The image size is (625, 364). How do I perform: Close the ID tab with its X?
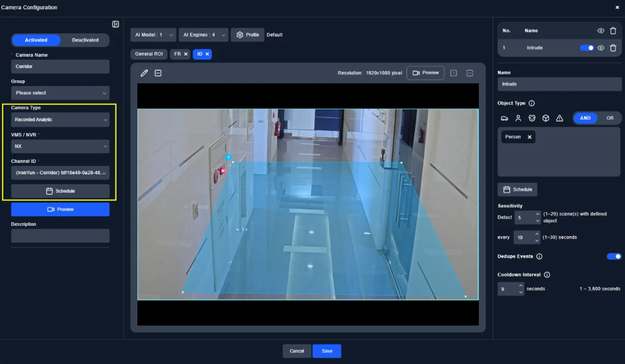coord(207,54)
